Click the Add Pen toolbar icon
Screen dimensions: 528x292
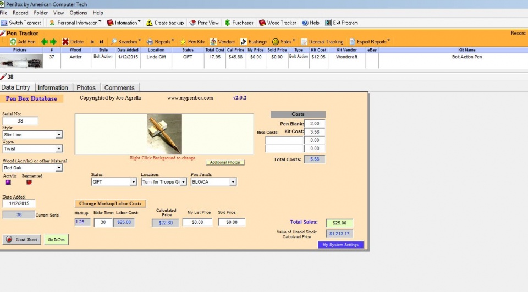coord(13,42)
